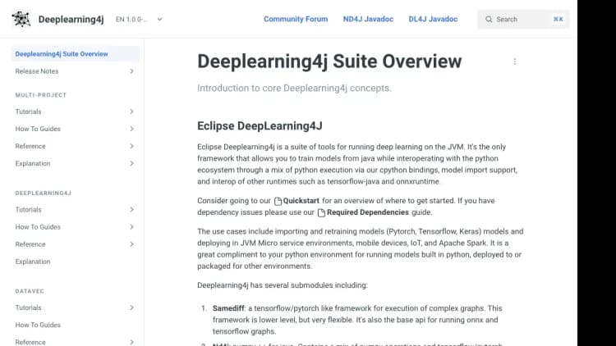Open Community Forum in top navigation
Viewport: 616px width, 346px height.
295,19
